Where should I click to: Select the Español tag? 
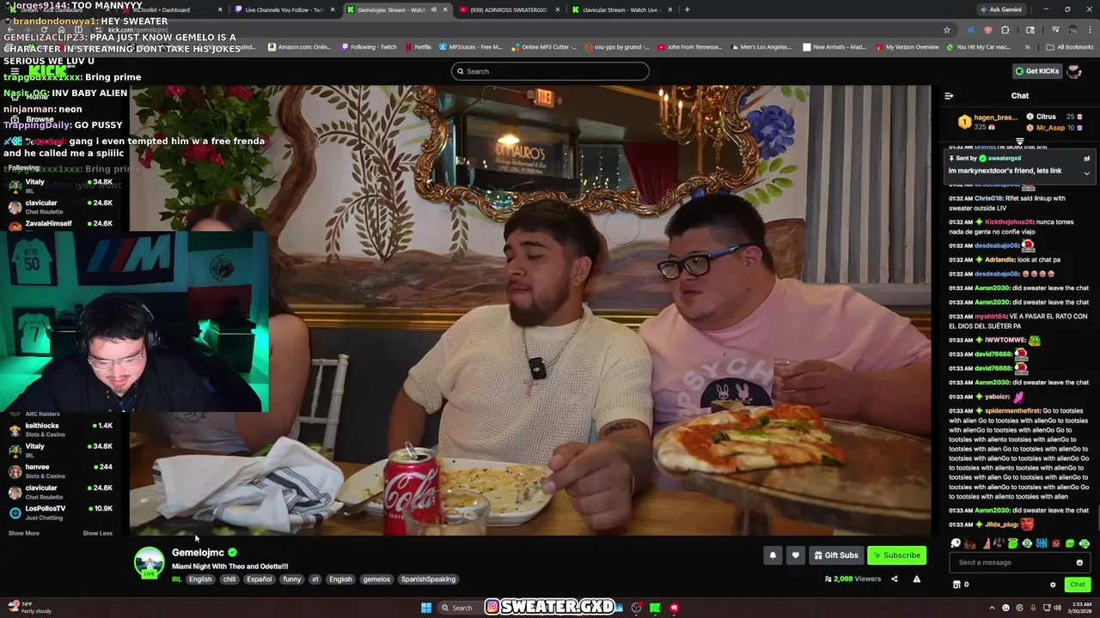[259, 579]
